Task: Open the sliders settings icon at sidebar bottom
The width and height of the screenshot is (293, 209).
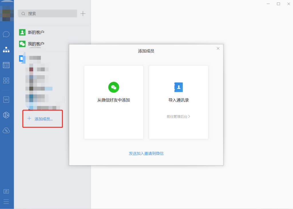Action: 6,191
